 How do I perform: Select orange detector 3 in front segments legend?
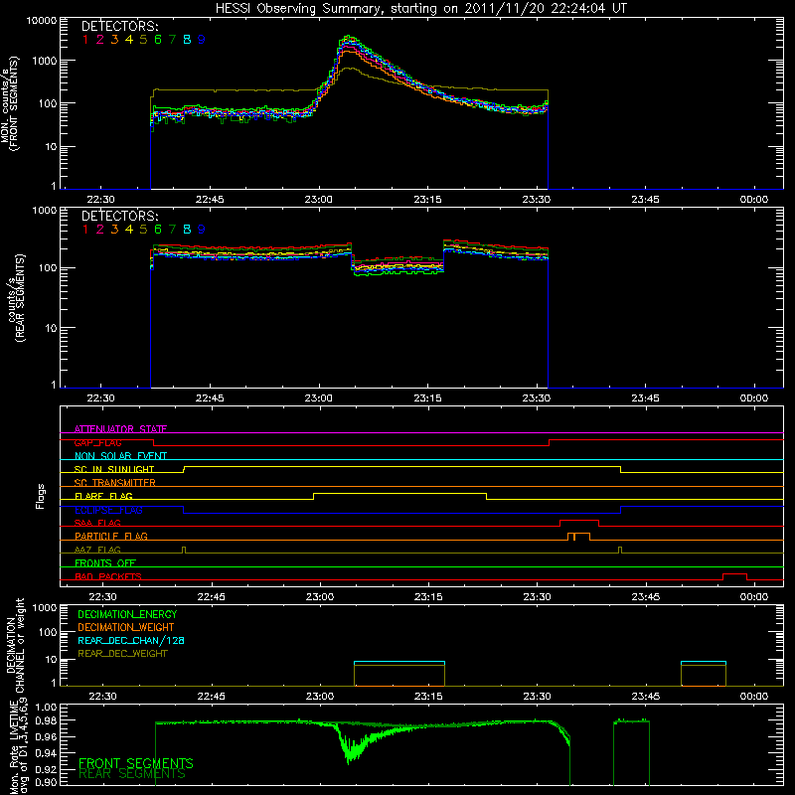(x=114, y=39)
